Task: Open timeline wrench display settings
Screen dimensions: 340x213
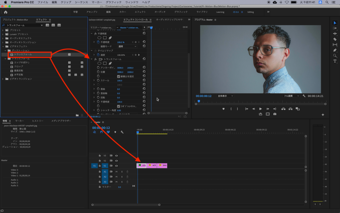Action: tap(122, 132)
